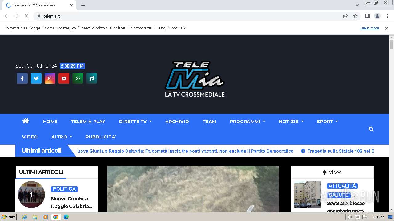Click the taskbar clock

tap(378, 217)
